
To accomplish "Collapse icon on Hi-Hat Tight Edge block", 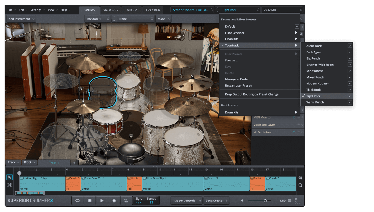I will pyautogui.click(x=22, y=178).
